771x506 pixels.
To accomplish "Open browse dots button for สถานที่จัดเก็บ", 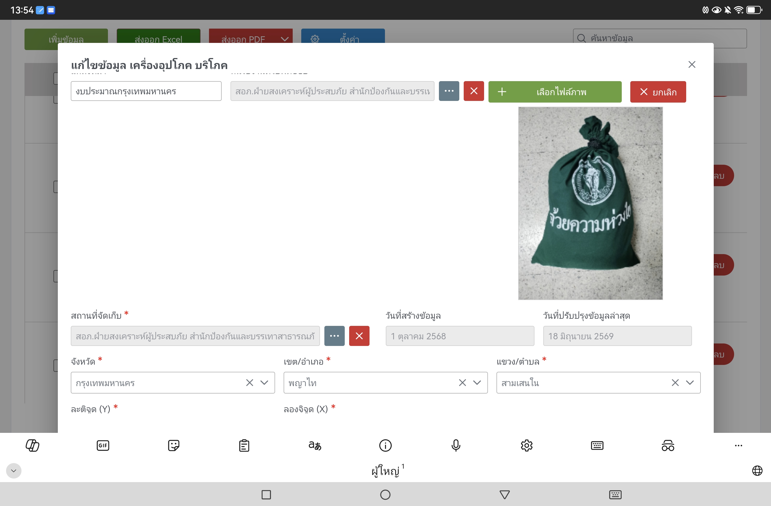I will coord(334,336).
